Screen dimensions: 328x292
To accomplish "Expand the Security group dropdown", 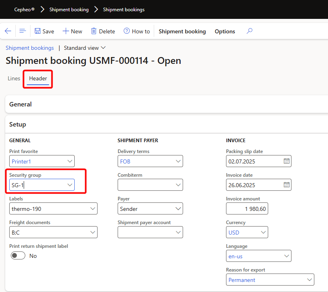I will click(70, 185).
